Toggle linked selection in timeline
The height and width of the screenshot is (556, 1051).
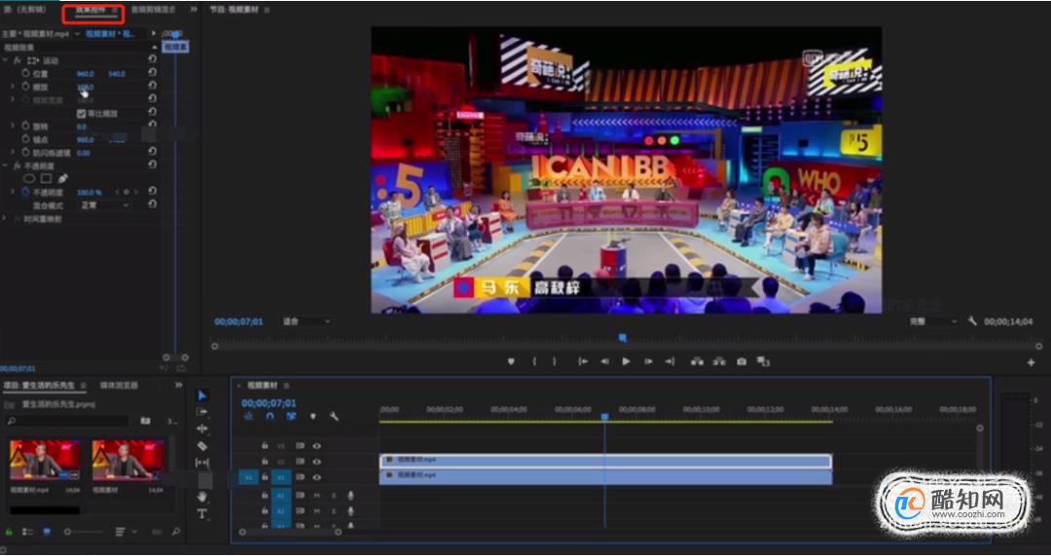tap(291, 416)
